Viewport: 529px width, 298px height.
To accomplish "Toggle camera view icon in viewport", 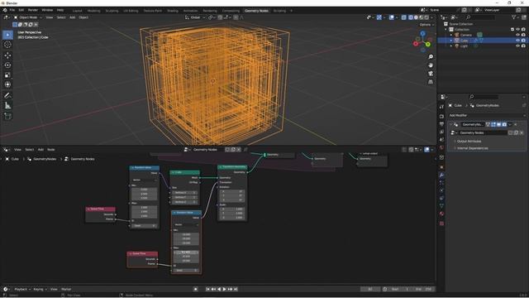I will (431, 74).
